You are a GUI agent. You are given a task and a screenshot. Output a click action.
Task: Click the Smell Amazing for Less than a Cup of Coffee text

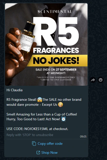coord(42,114)
